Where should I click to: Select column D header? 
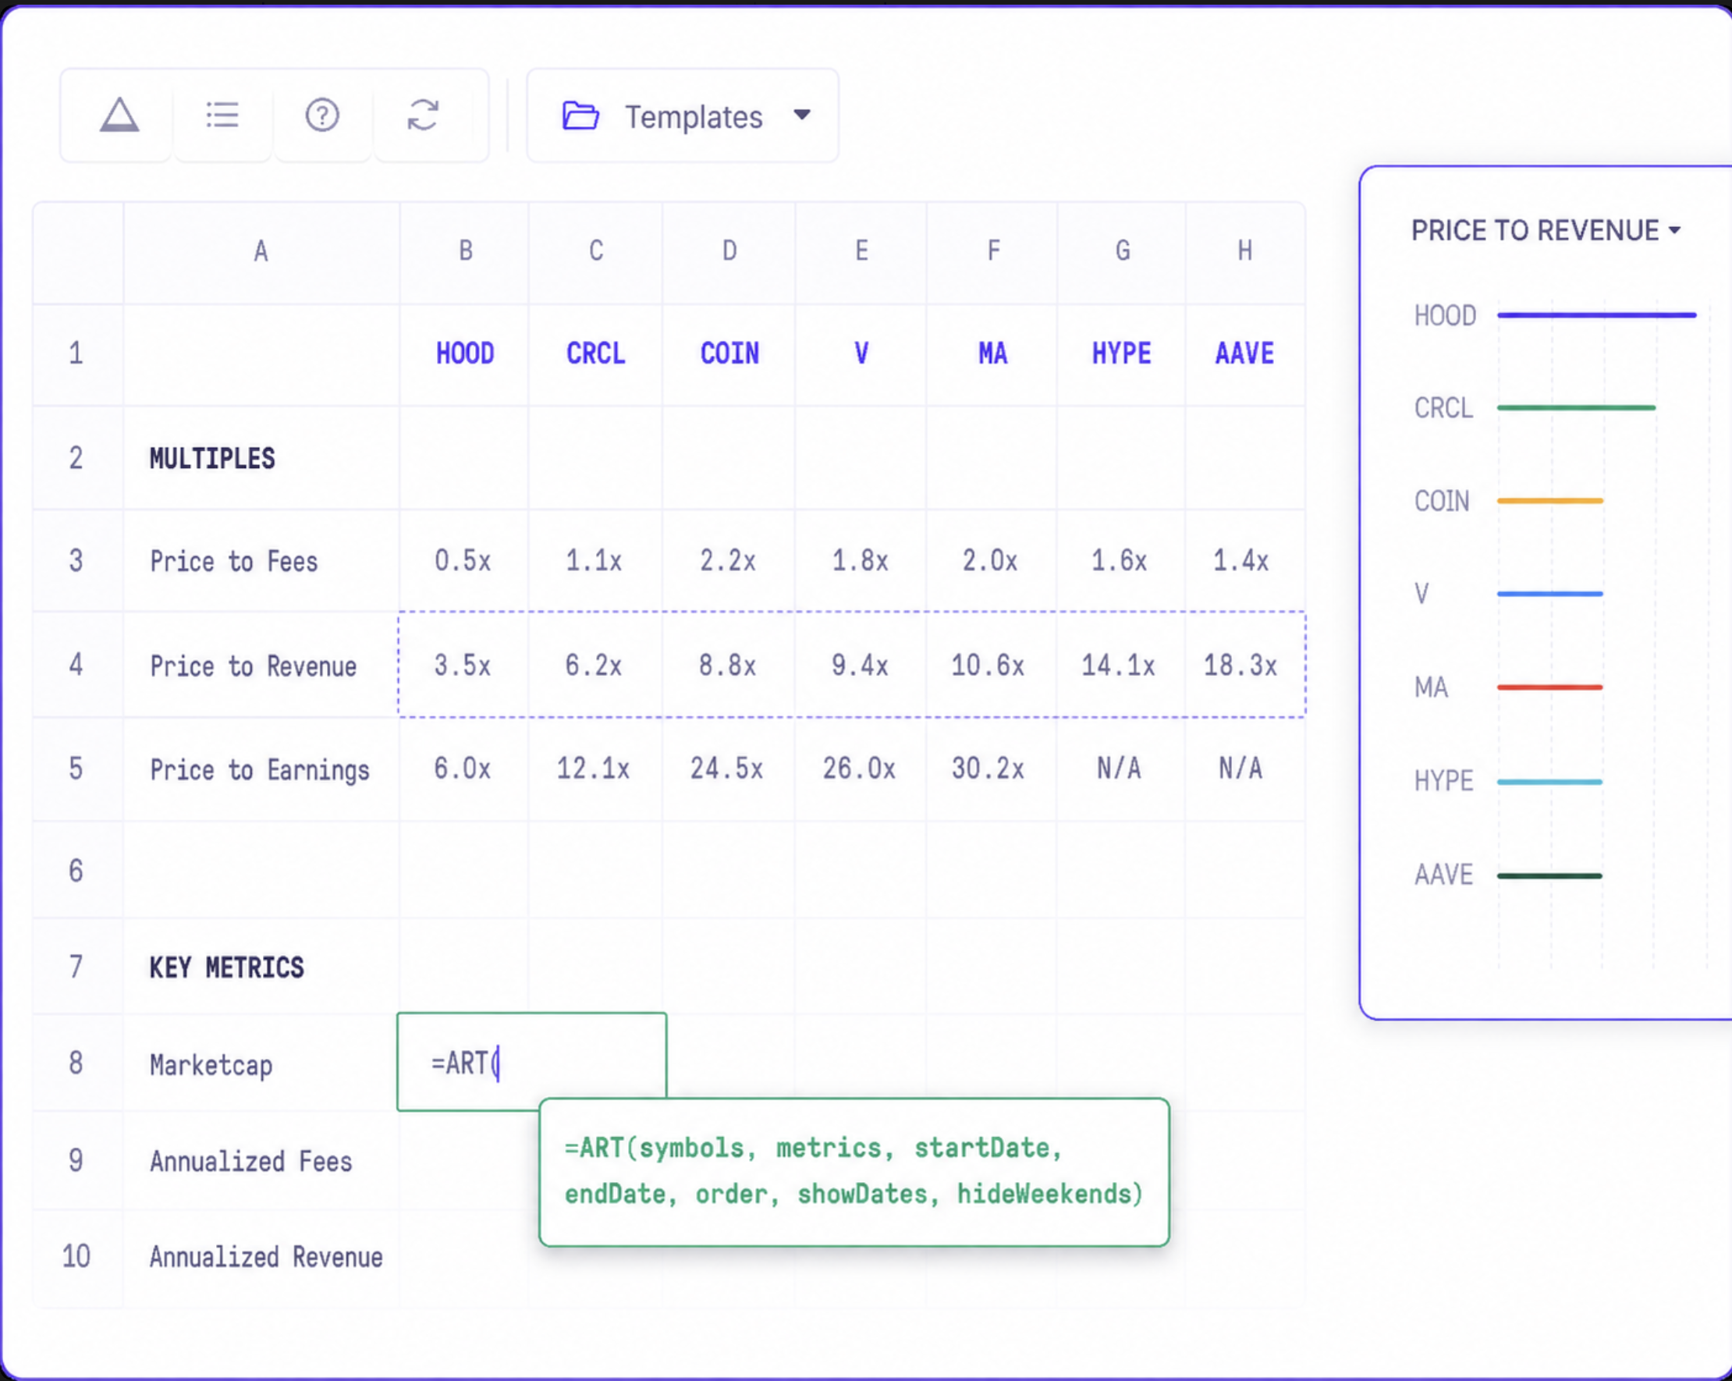tap(729, 251)
